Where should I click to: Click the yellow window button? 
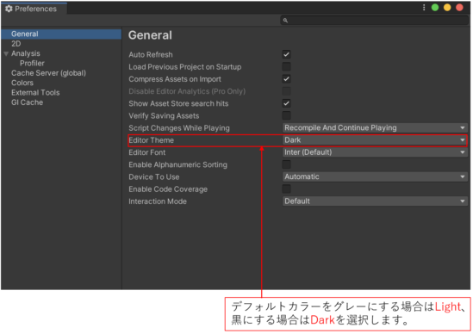tap(447, 8)
